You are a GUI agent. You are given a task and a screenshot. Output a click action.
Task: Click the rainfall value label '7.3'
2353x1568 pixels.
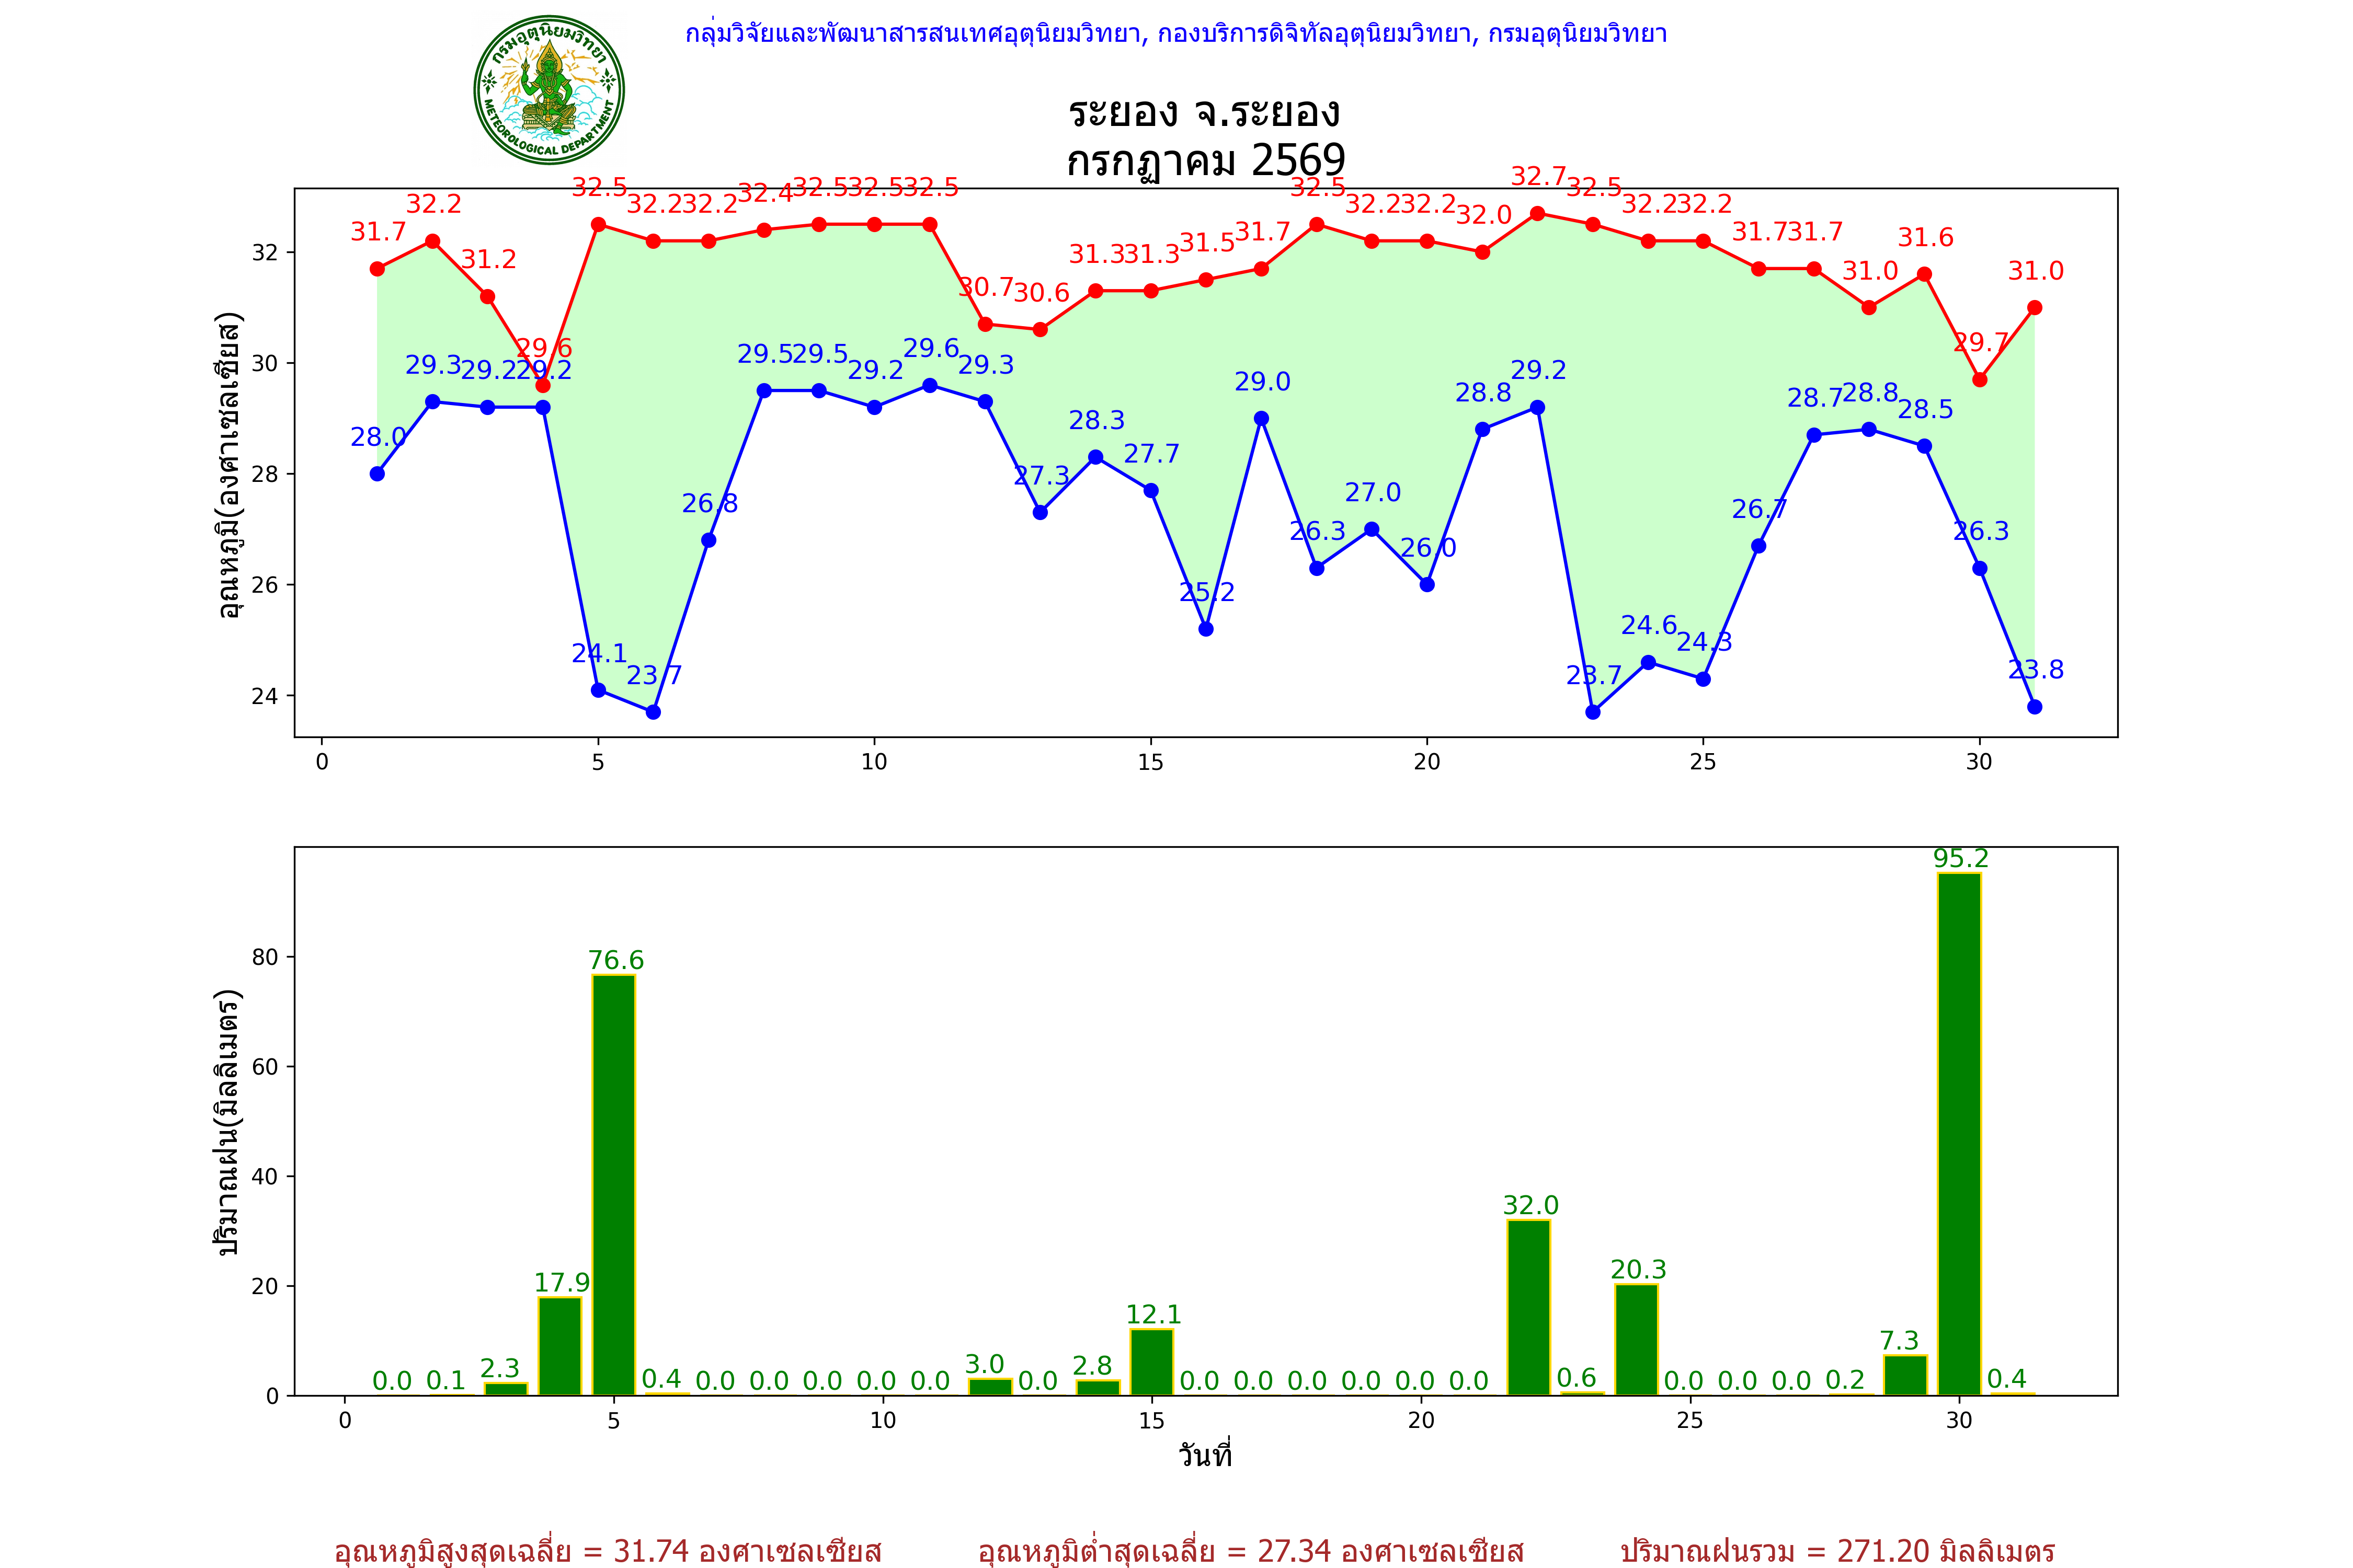click(x=1899, y=1340)
